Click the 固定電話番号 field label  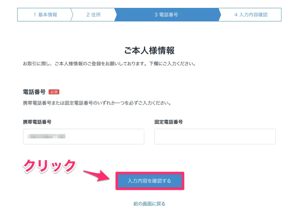(169, 122)
